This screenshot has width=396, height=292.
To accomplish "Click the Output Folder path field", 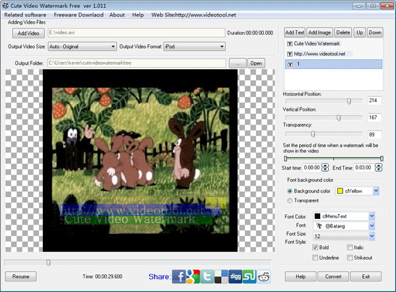I will point(137,63).
